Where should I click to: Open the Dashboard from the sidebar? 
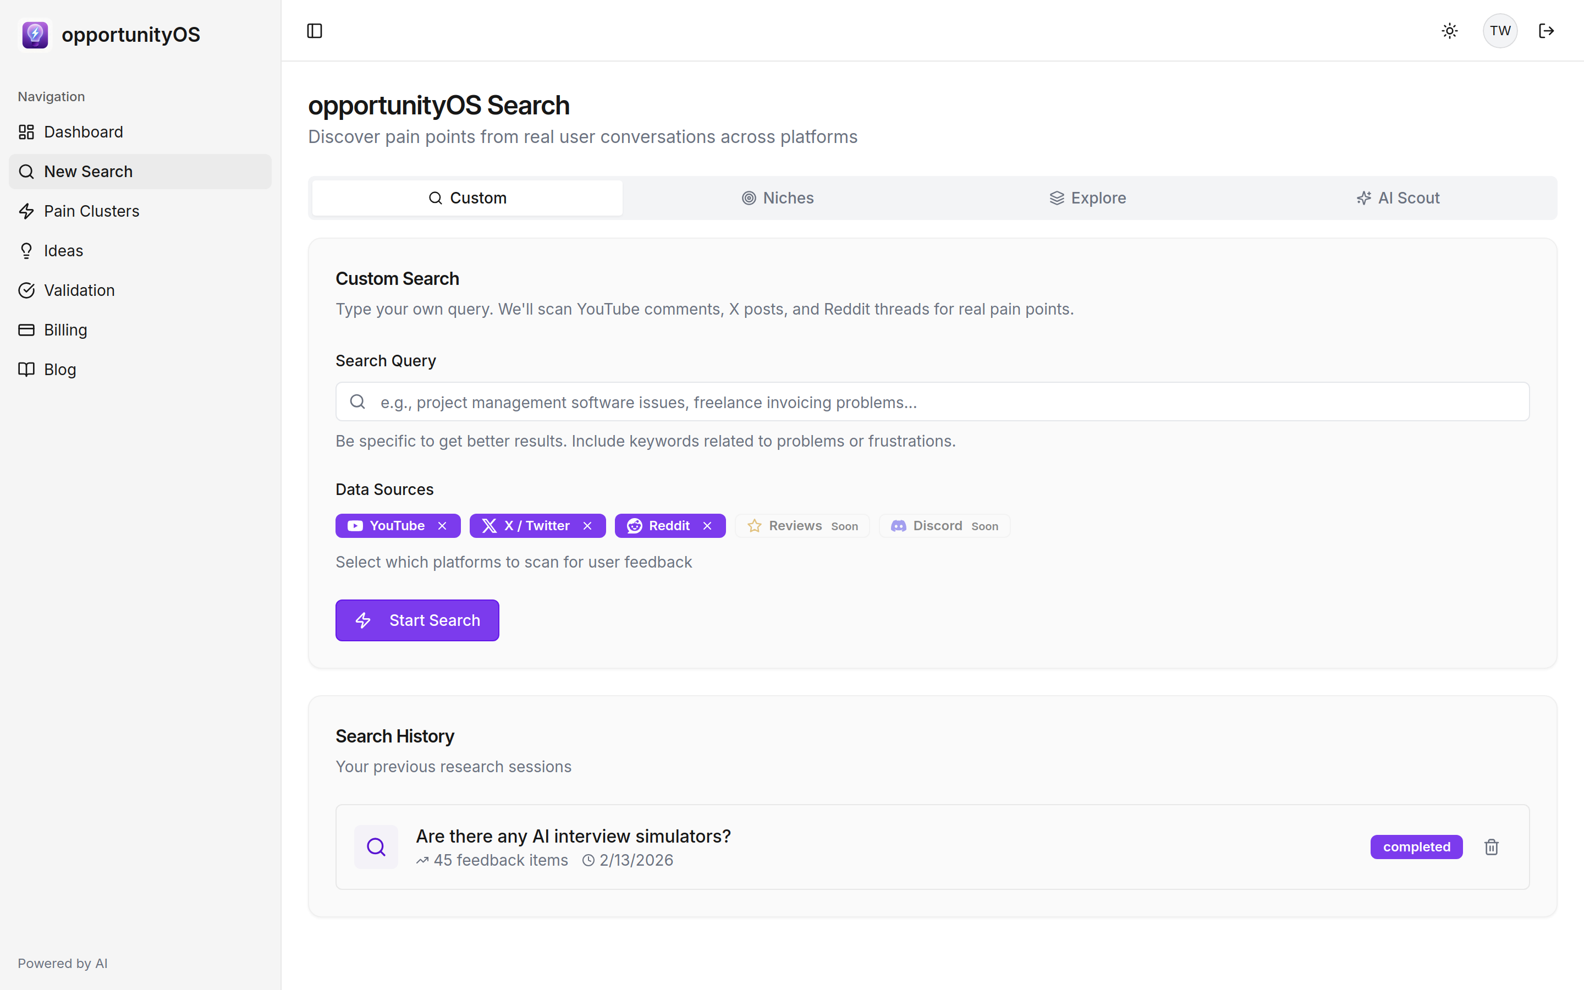coord(83,131)
